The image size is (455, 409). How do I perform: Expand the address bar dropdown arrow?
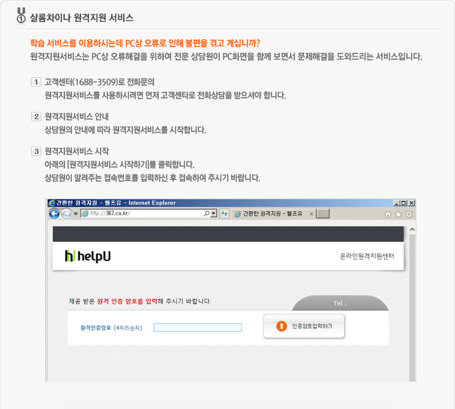(x=214, y=214)
